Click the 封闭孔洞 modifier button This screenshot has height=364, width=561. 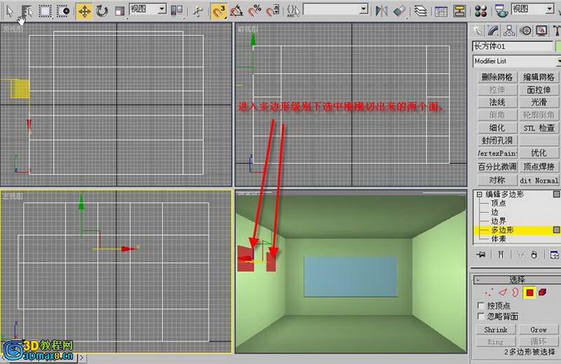(497, 140)
